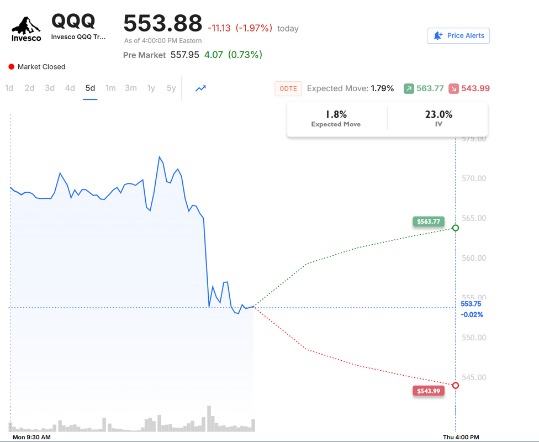Switch to the 1m chart range

(110, 88)
